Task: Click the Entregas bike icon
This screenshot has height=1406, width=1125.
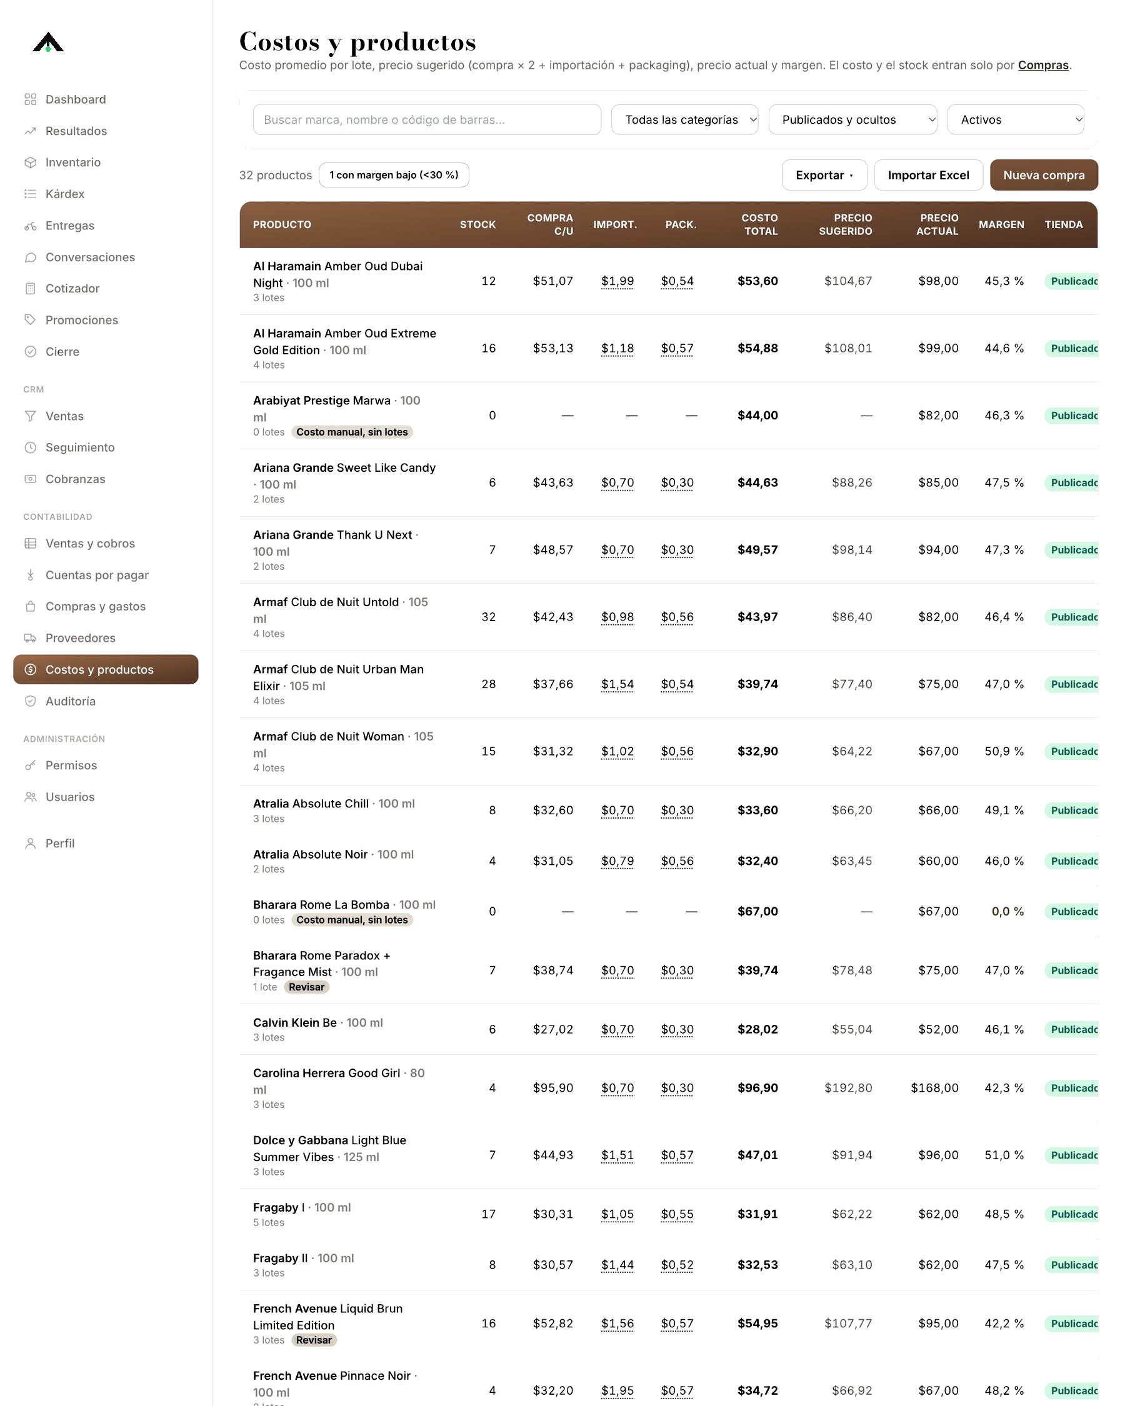Action: 30,226
